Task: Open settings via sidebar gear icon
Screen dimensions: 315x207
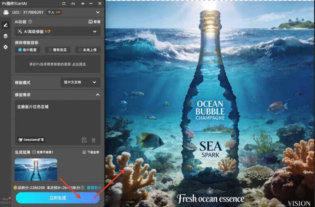Action: (6, 47)
